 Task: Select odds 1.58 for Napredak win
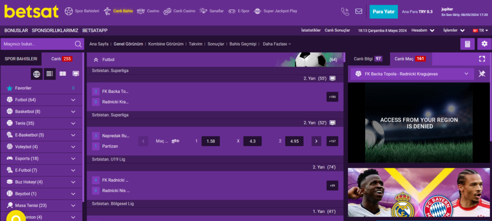pyautogui.click(x=210, y=141)
